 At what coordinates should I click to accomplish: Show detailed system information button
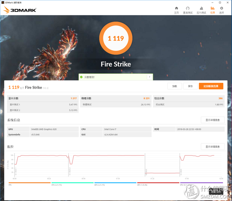[x=213, y=120]
